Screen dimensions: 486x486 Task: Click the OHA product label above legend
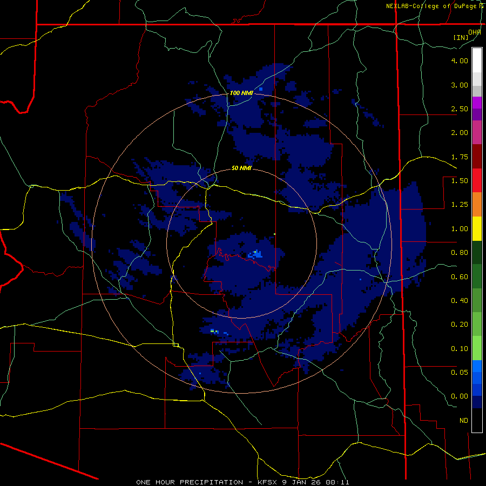pos(474,32)
